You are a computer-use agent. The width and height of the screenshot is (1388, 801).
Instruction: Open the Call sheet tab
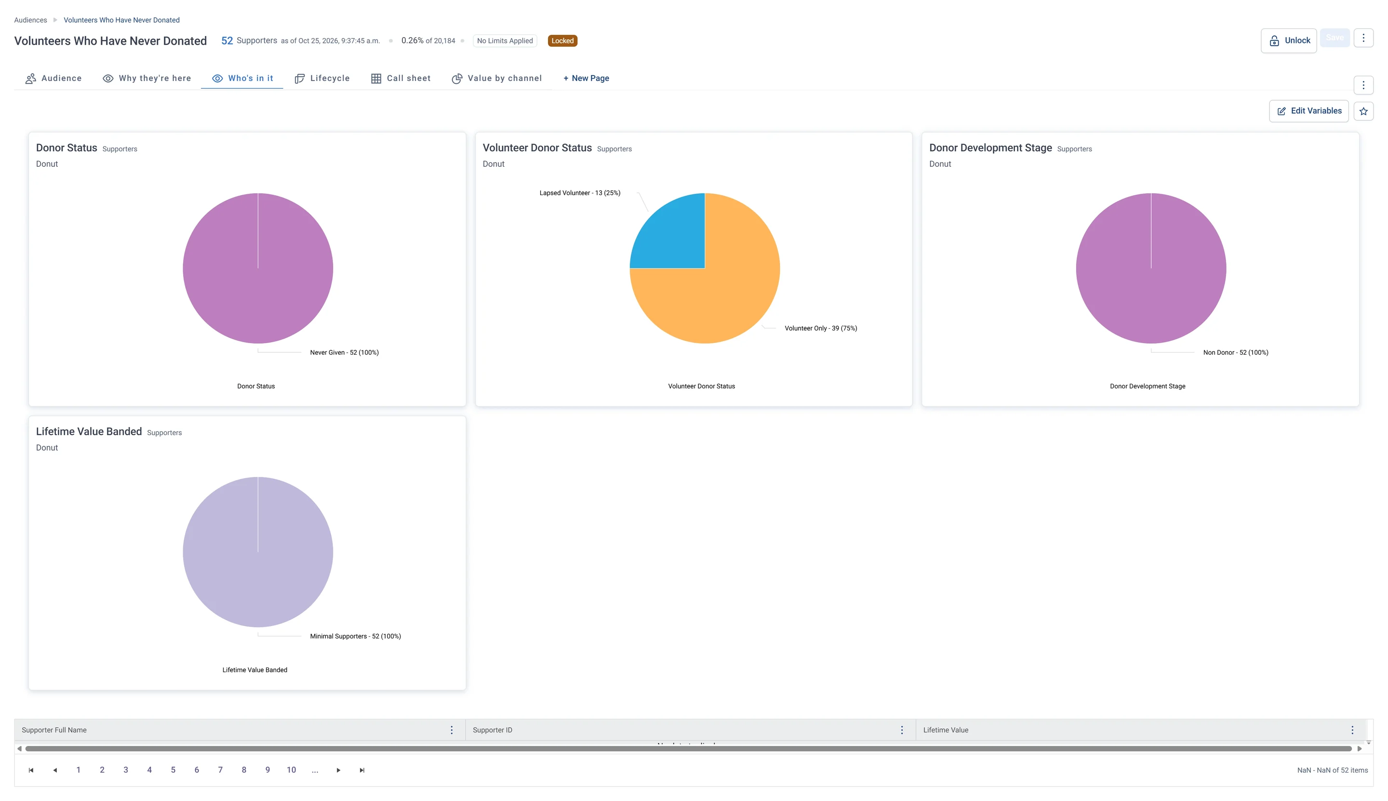coord(400,79)
